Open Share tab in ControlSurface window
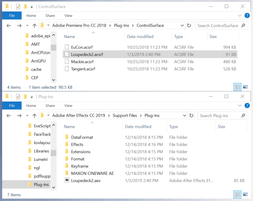Screen dimensions: 253x201 50,16
